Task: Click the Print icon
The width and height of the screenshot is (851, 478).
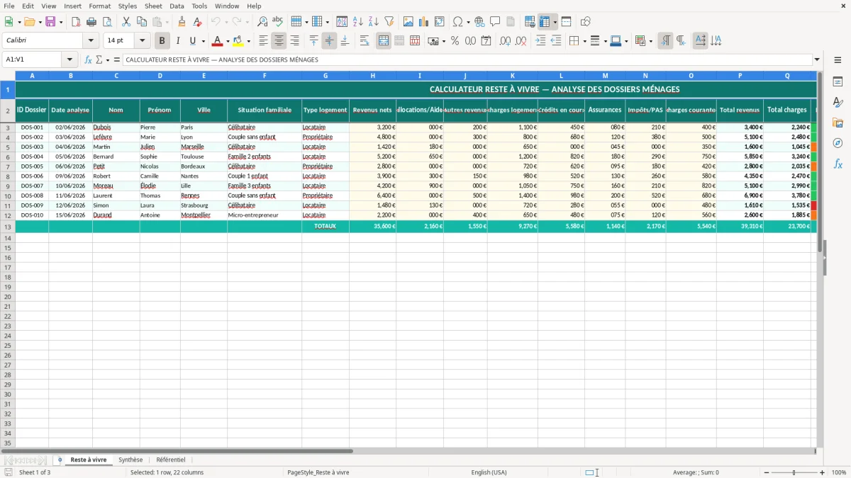Action: tap(91, 22)
